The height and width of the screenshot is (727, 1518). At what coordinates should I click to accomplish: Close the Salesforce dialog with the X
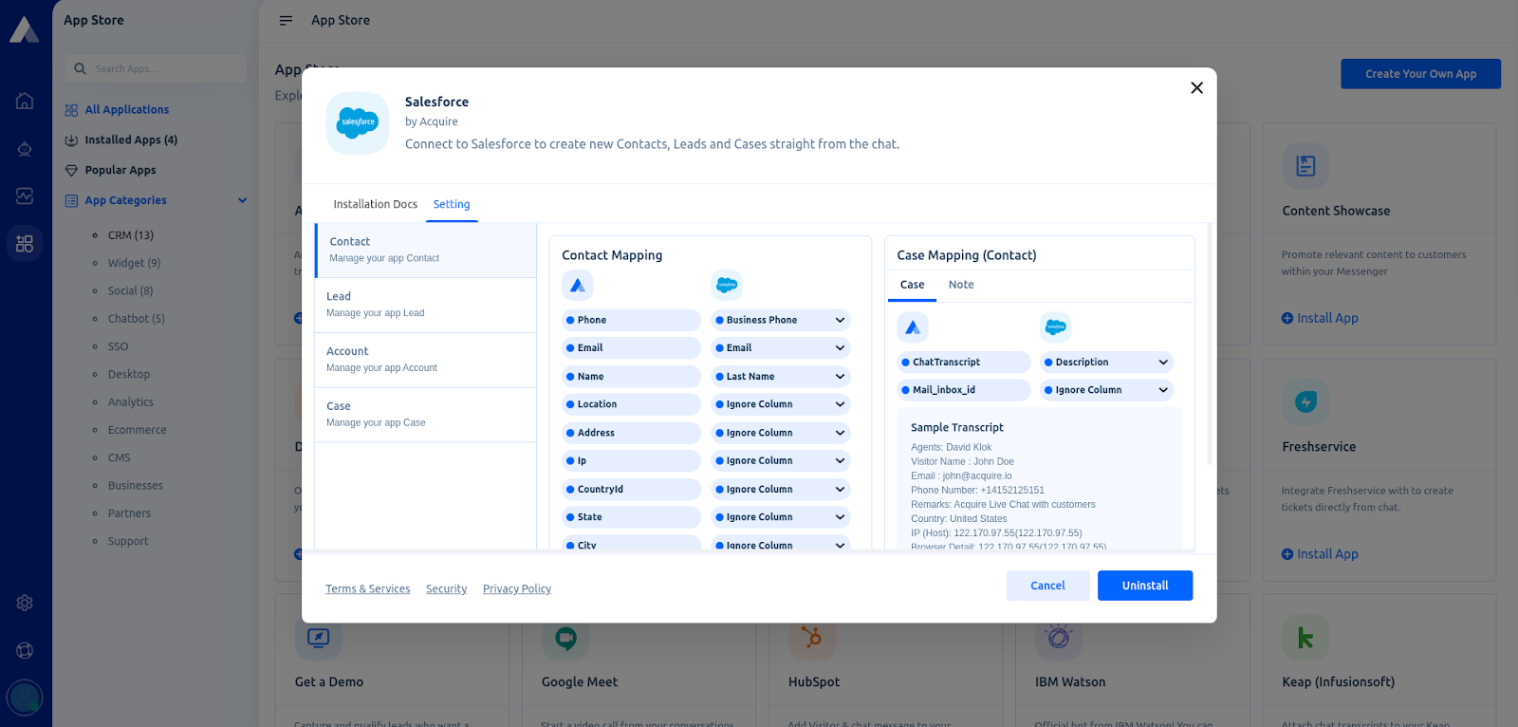pos(1196,87)
